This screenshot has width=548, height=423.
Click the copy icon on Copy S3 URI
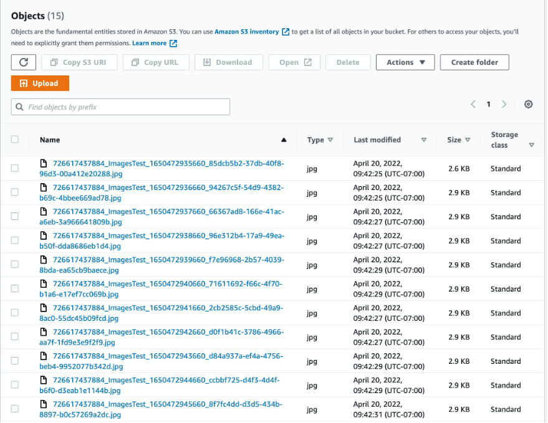coord(55,62)
